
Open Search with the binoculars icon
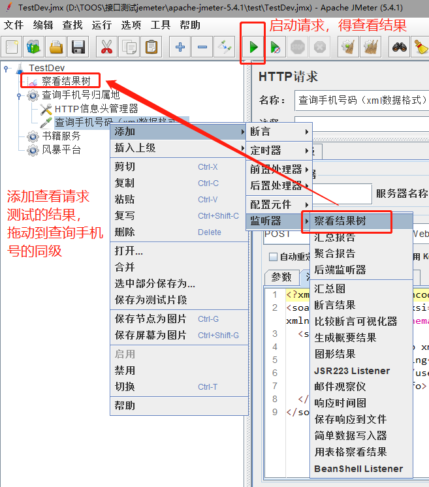coord(399,47)
